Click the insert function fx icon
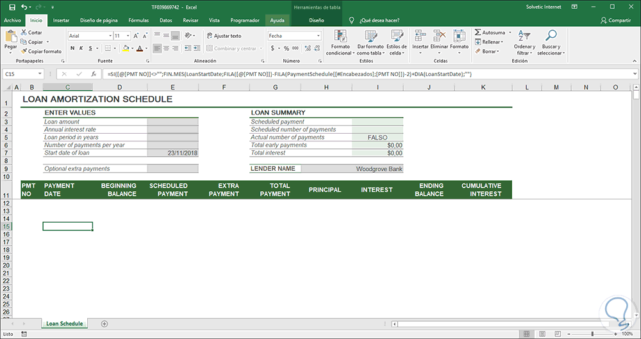The height and width of the screenshot is (339, 641). [94, 74]
